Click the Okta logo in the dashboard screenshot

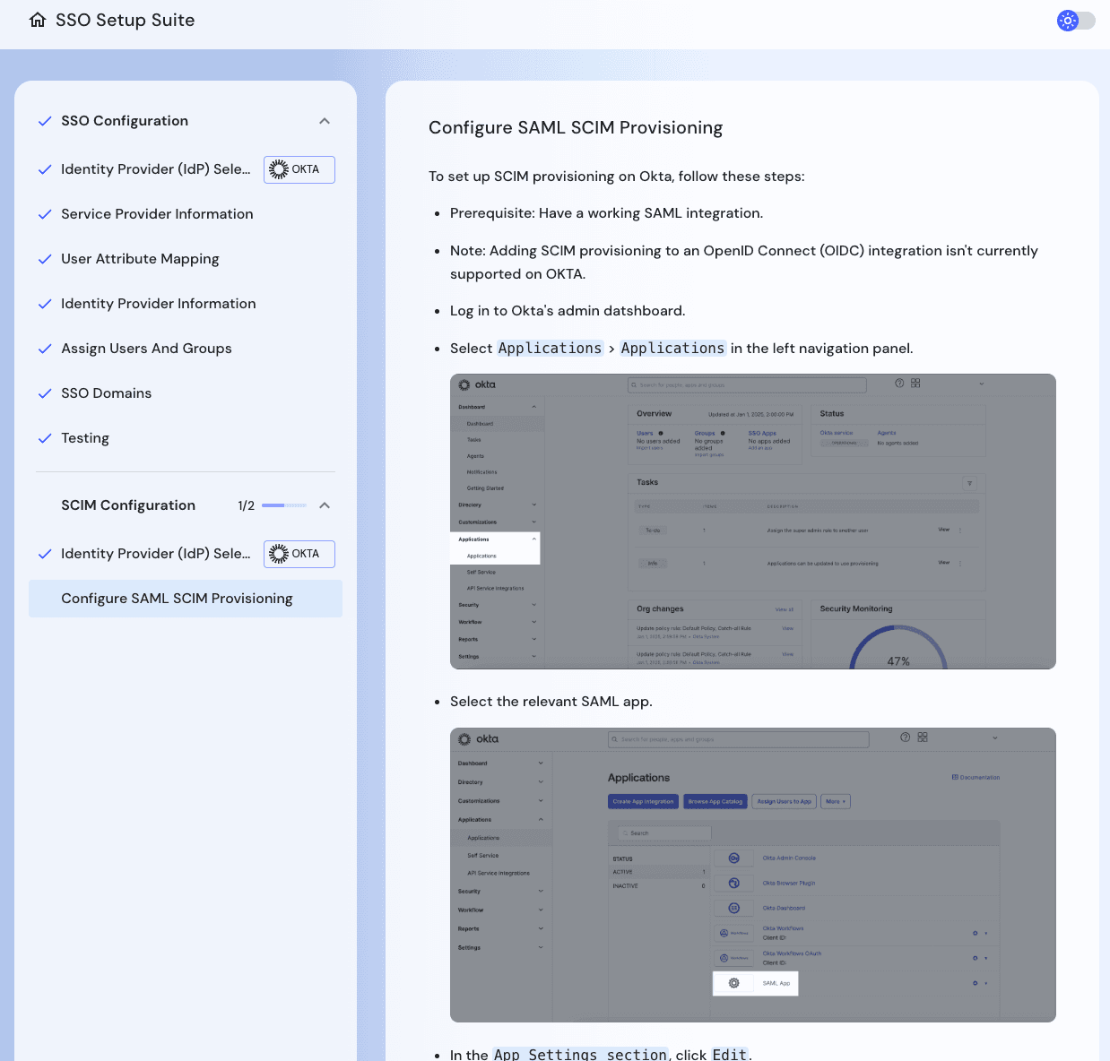(x=464, y=384)
